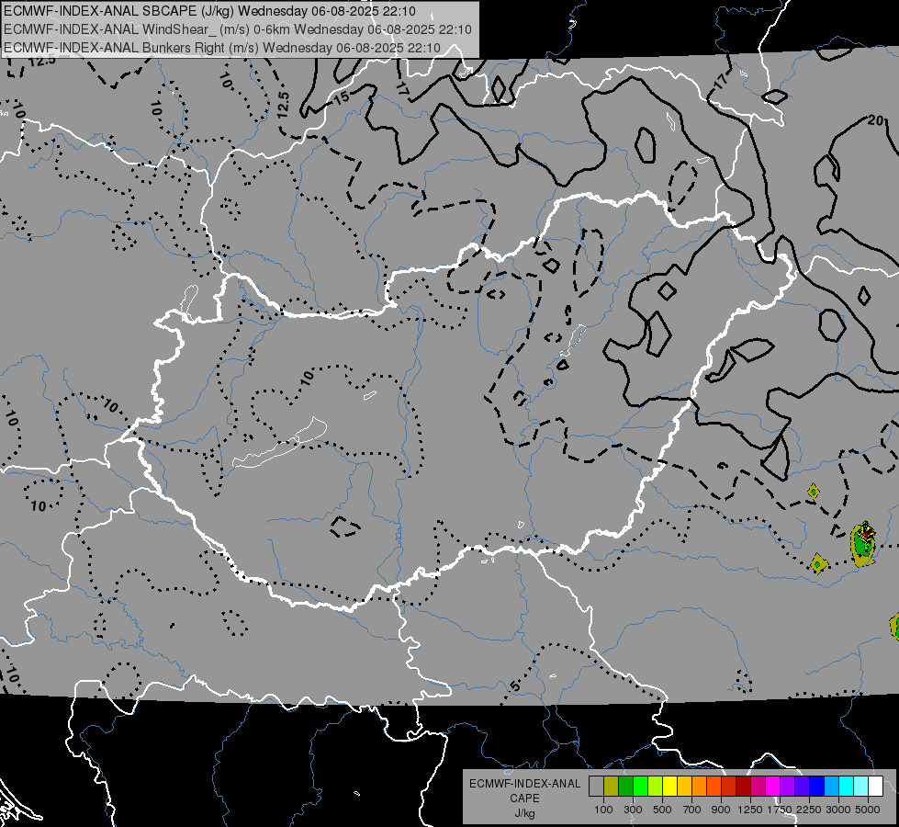Click the J/kg unit label in legend
Screen dimensions: 899x827
point(524,813)
